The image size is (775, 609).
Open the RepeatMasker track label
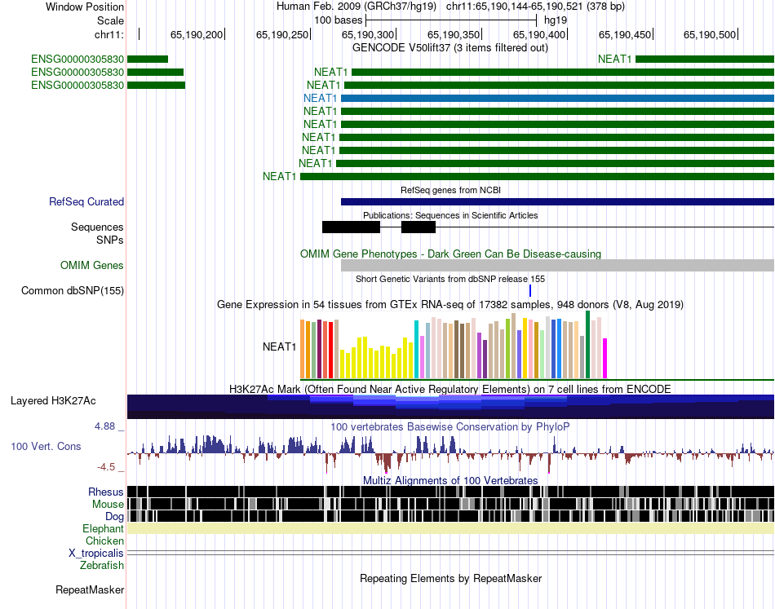point(90,589)
